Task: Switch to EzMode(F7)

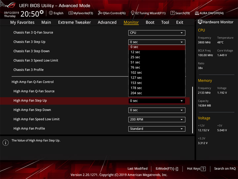Action: tap(167, 169)
